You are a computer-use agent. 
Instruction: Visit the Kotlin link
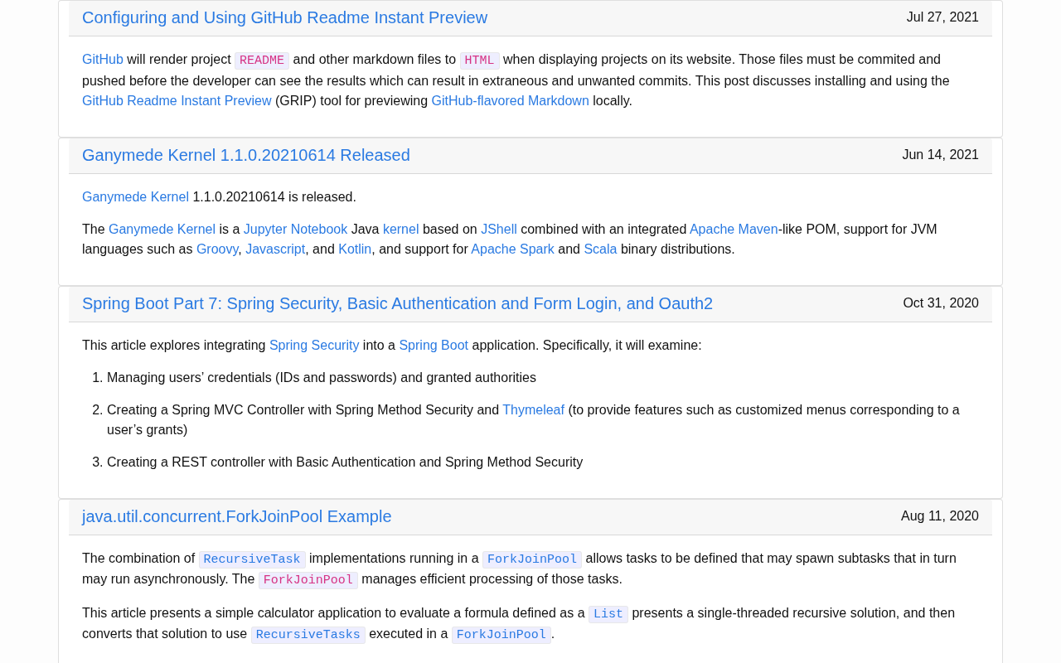point(355,249)
